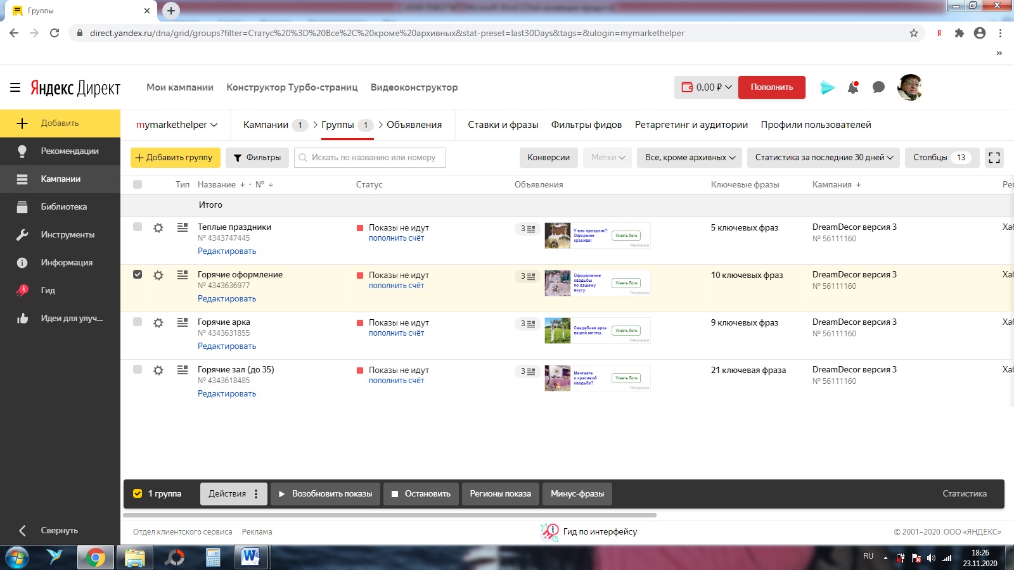Click the Конверсии button
1014x570 pixels.
(x=549, y=158)
